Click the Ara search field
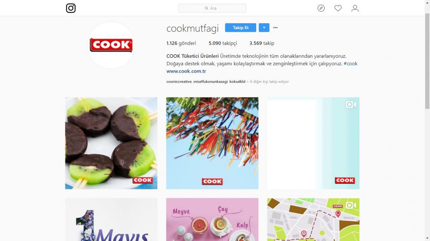 (x=212, y=8)
